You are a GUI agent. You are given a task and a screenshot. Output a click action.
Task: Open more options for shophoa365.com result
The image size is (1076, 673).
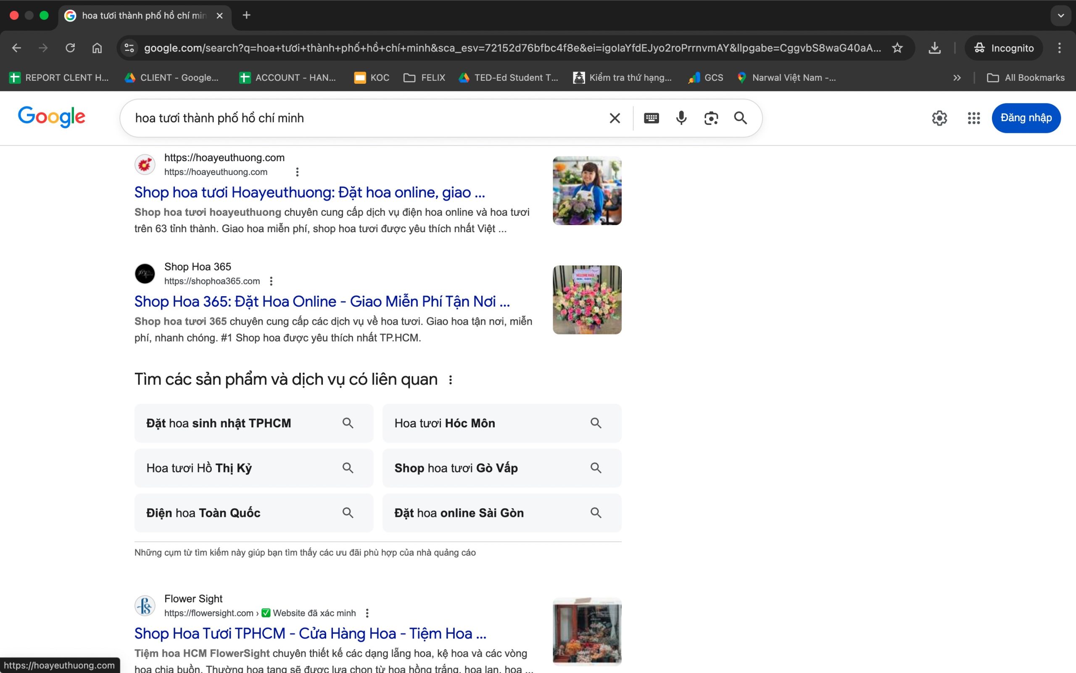pos(271,281)
